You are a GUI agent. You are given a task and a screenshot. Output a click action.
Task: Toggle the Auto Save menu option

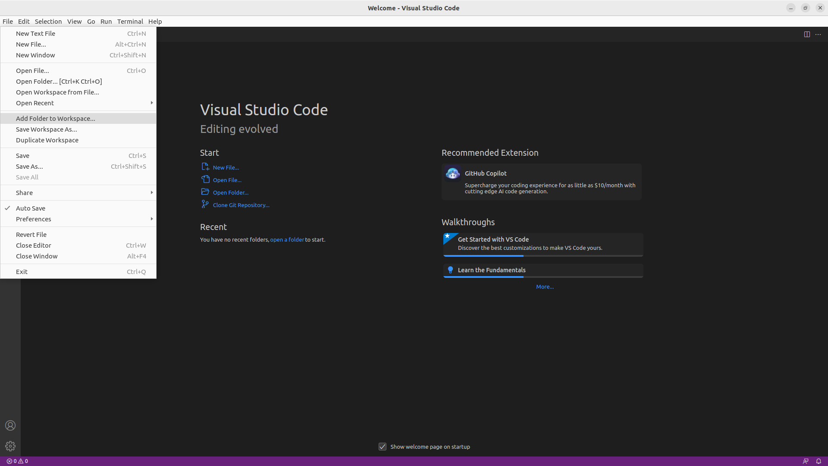tap(78, 208)
